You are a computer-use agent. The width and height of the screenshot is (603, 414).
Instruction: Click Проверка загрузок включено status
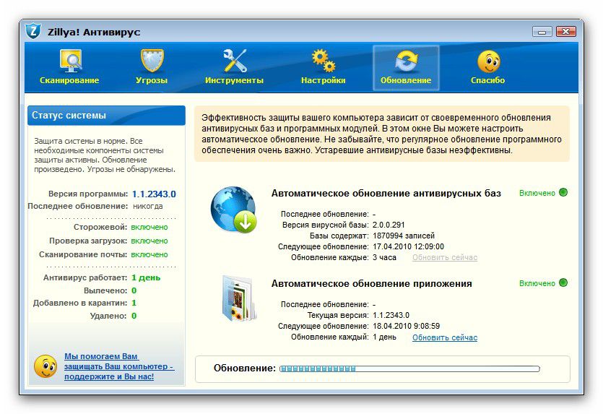(x=149, y=241)
